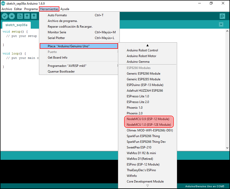Image resolution: width=230 pixels, height=189 pixels.
Task: Open Monitor Serie from the menu
Action: tap(79, 32)
